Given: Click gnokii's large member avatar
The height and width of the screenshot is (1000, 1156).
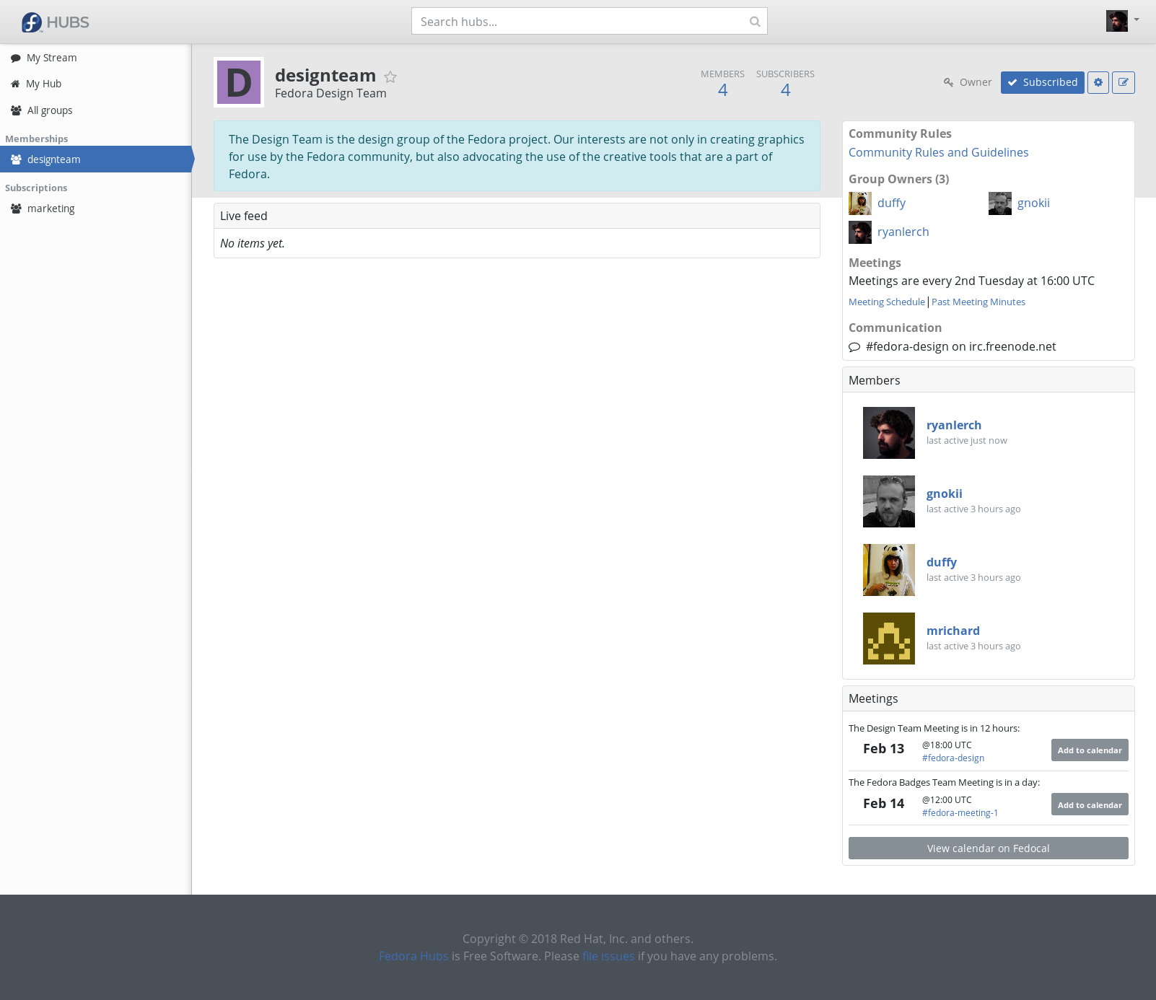Looking at the screenshot, I should 889,501.
